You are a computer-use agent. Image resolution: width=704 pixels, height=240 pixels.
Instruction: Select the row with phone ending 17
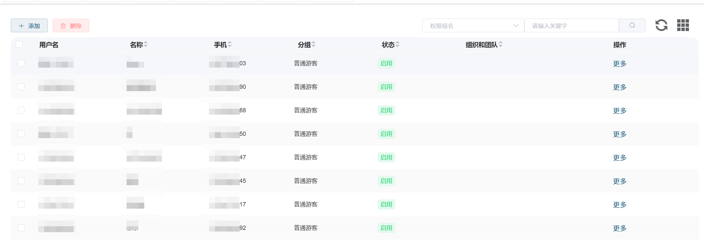(x=21, y=204)
